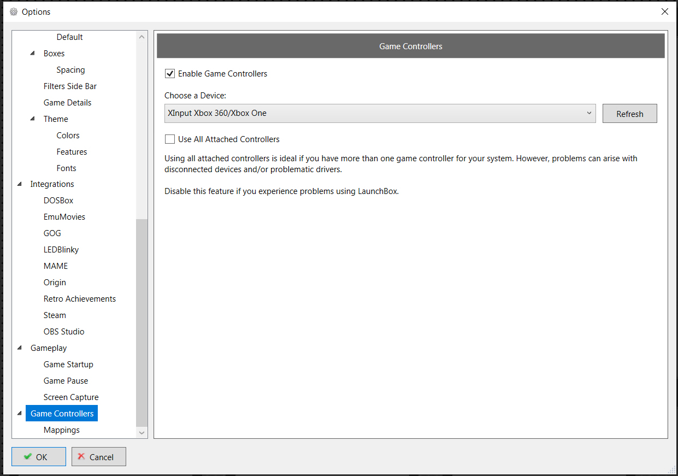
Task: Open LEDBlinky integration settings
Action: pyautogui.click(x=61, y=250)
